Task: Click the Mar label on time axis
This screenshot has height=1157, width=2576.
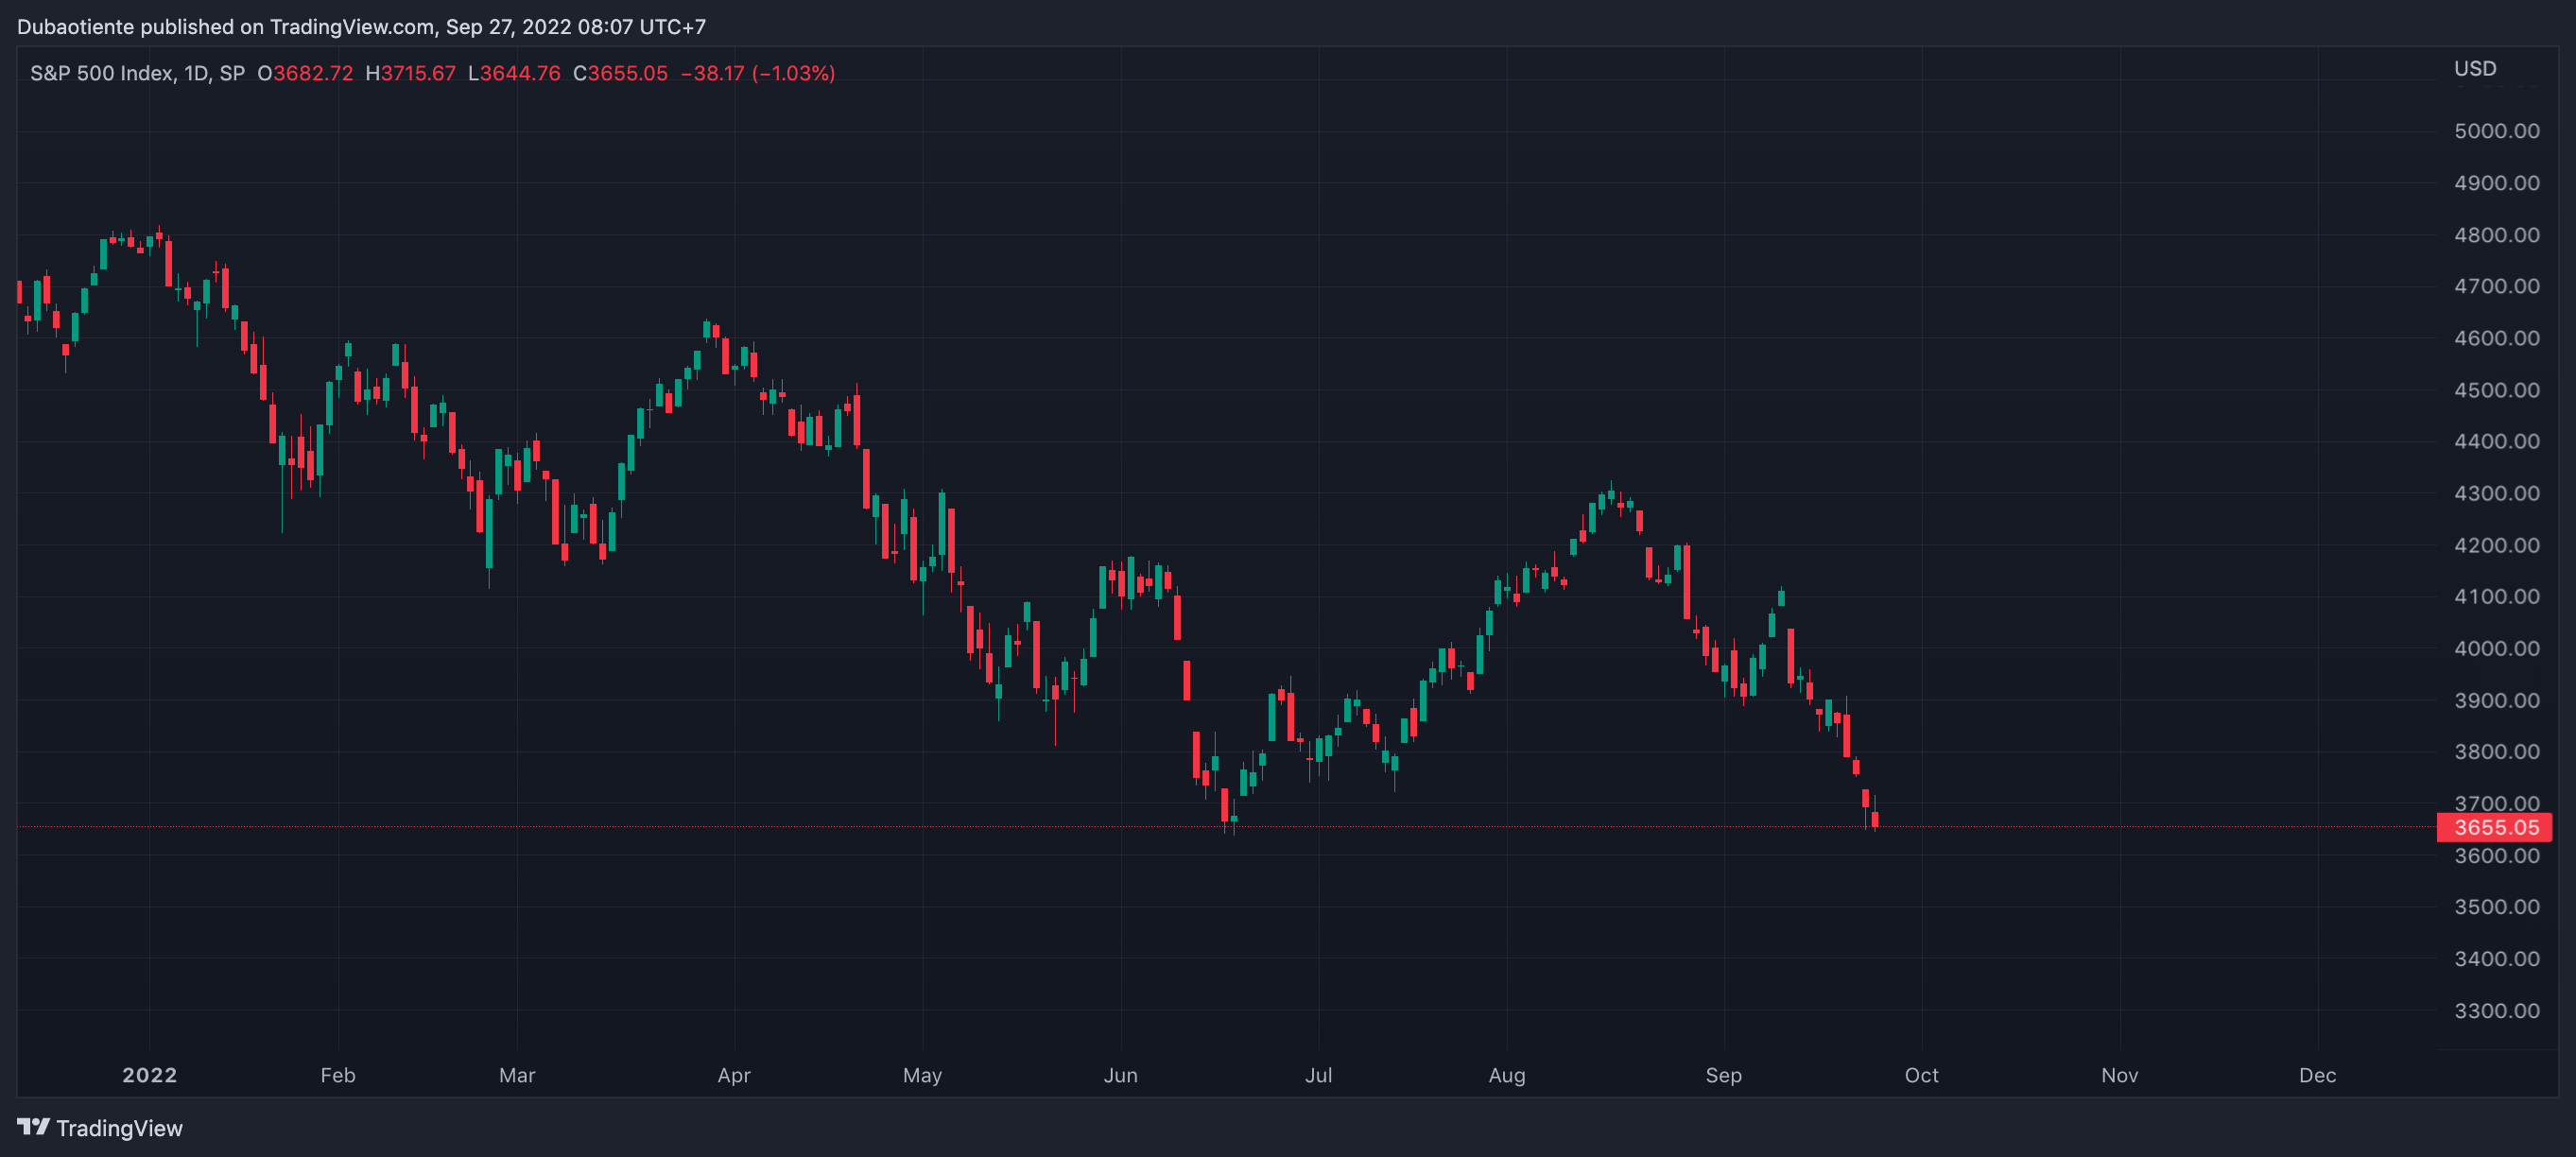Action: point(517,1075)
